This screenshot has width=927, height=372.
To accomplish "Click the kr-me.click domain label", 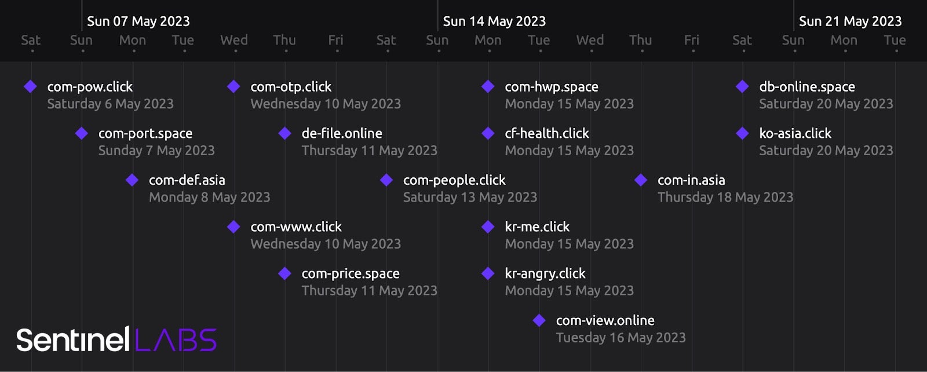I will tap(537, 227).
